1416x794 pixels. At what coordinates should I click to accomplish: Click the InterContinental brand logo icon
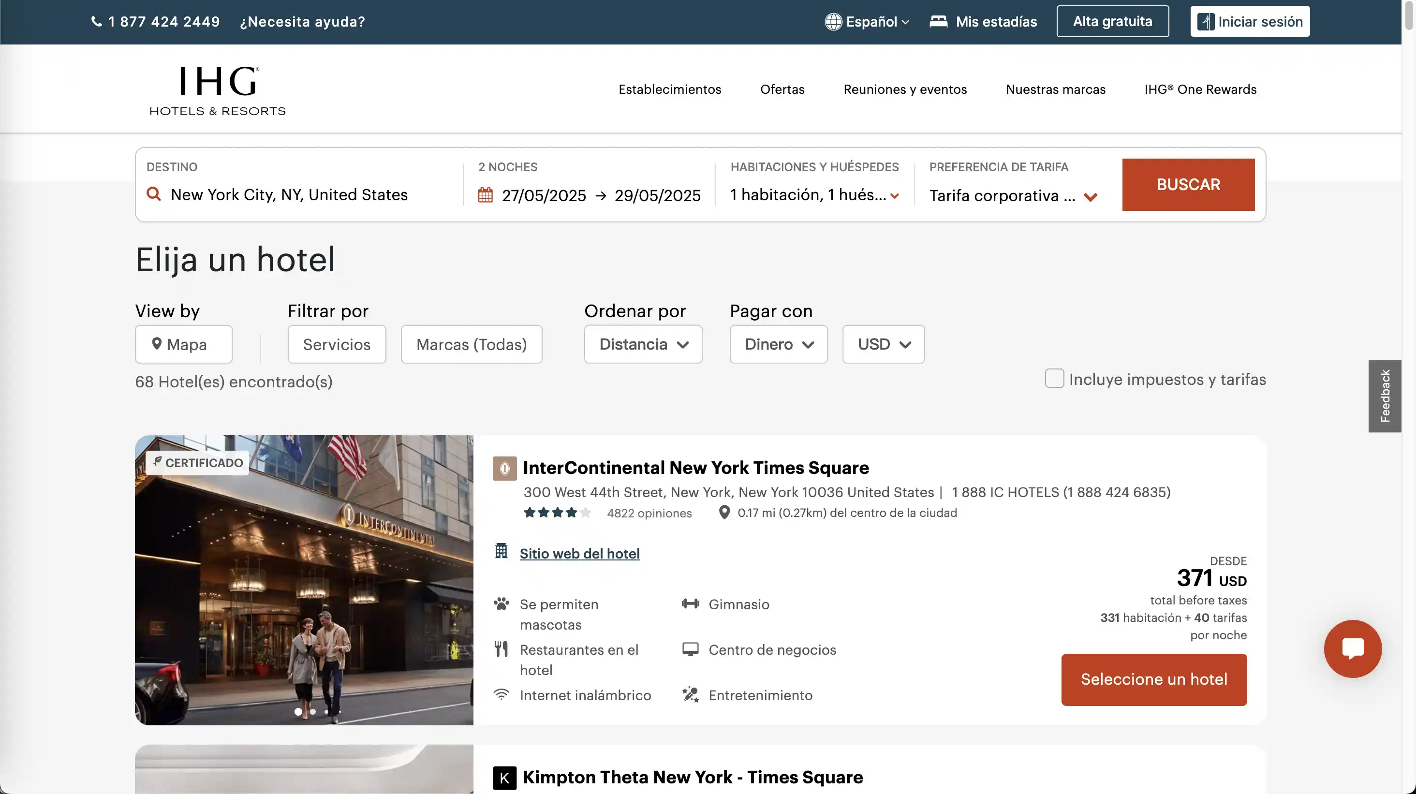tap(504, 468)
